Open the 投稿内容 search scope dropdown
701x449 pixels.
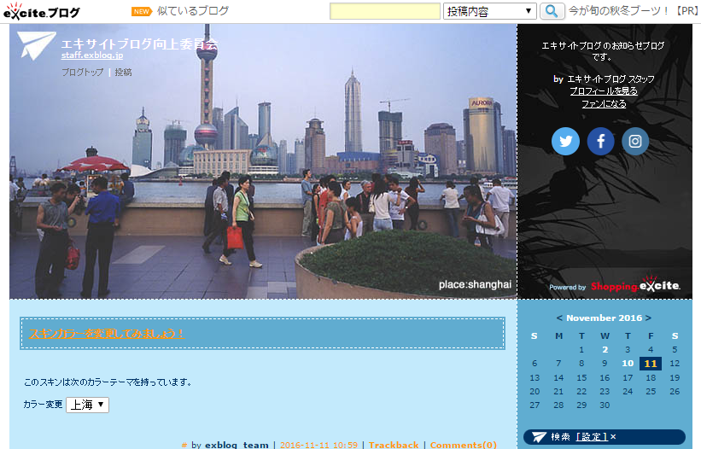coord(489,11)
